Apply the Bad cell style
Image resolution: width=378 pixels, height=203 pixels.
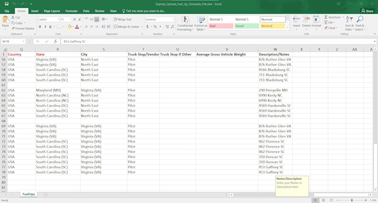[x=221, y=26]
